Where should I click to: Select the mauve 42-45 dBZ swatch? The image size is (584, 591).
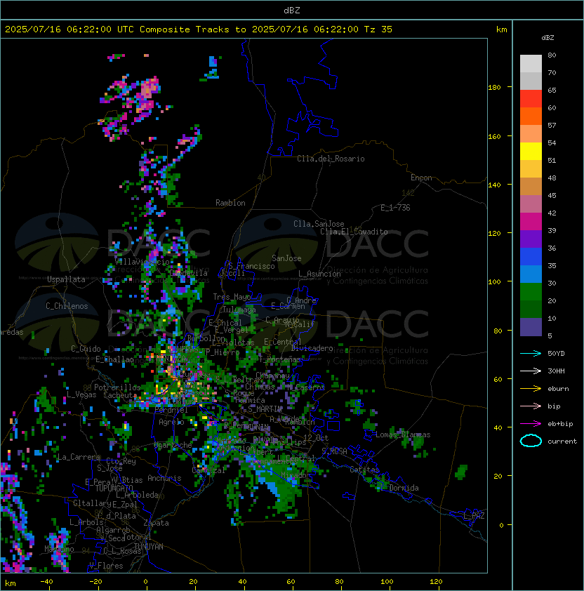click(x=531, y=204)
